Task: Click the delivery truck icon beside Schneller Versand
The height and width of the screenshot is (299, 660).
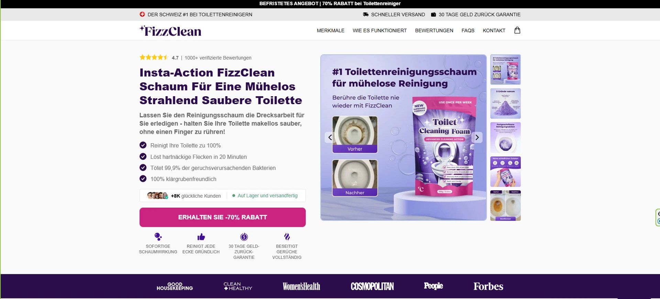Action: click(x=366, y=14)
